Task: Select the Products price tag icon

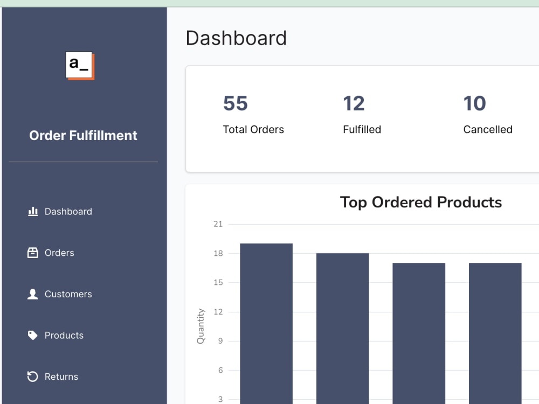Action: [32, 335]
